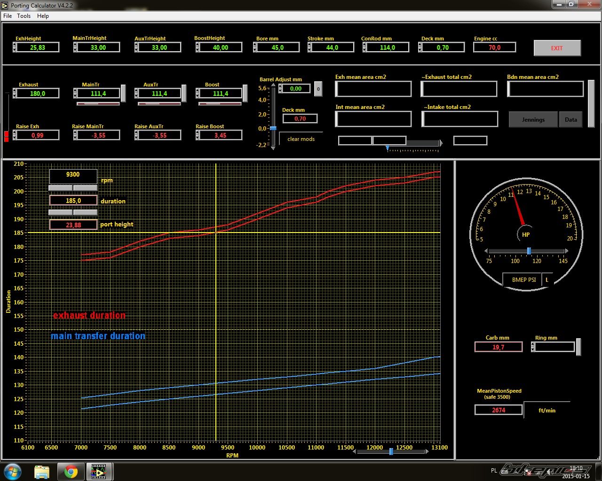The height and width of the screenshot is (481, 602).
Task: Open File Explorer from the taskbar
Action: point(42,471)
